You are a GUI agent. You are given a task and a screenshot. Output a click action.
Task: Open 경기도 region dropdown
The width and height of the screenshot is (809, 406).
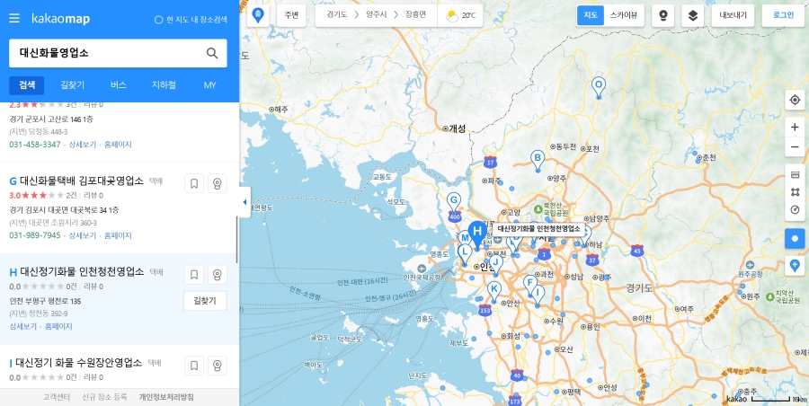point(336,15)
